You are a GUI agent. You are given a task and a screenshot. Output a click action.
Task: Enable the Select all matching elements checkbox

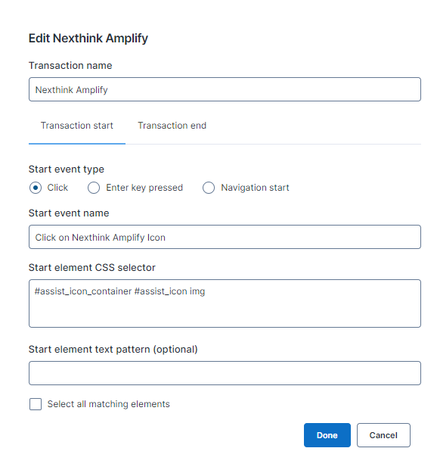coord(36,404)
